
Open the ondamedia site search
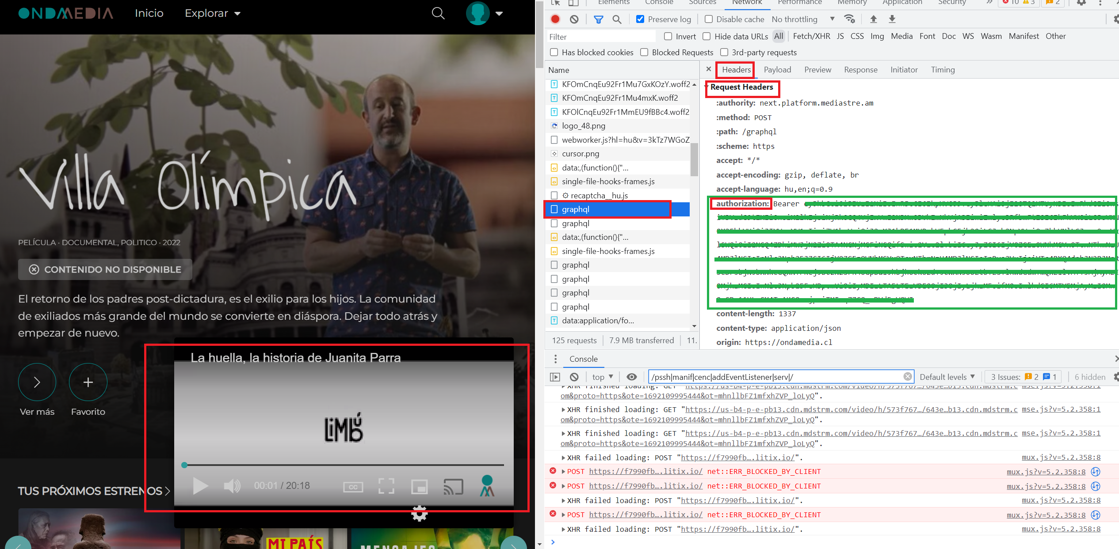pos(438,13)
